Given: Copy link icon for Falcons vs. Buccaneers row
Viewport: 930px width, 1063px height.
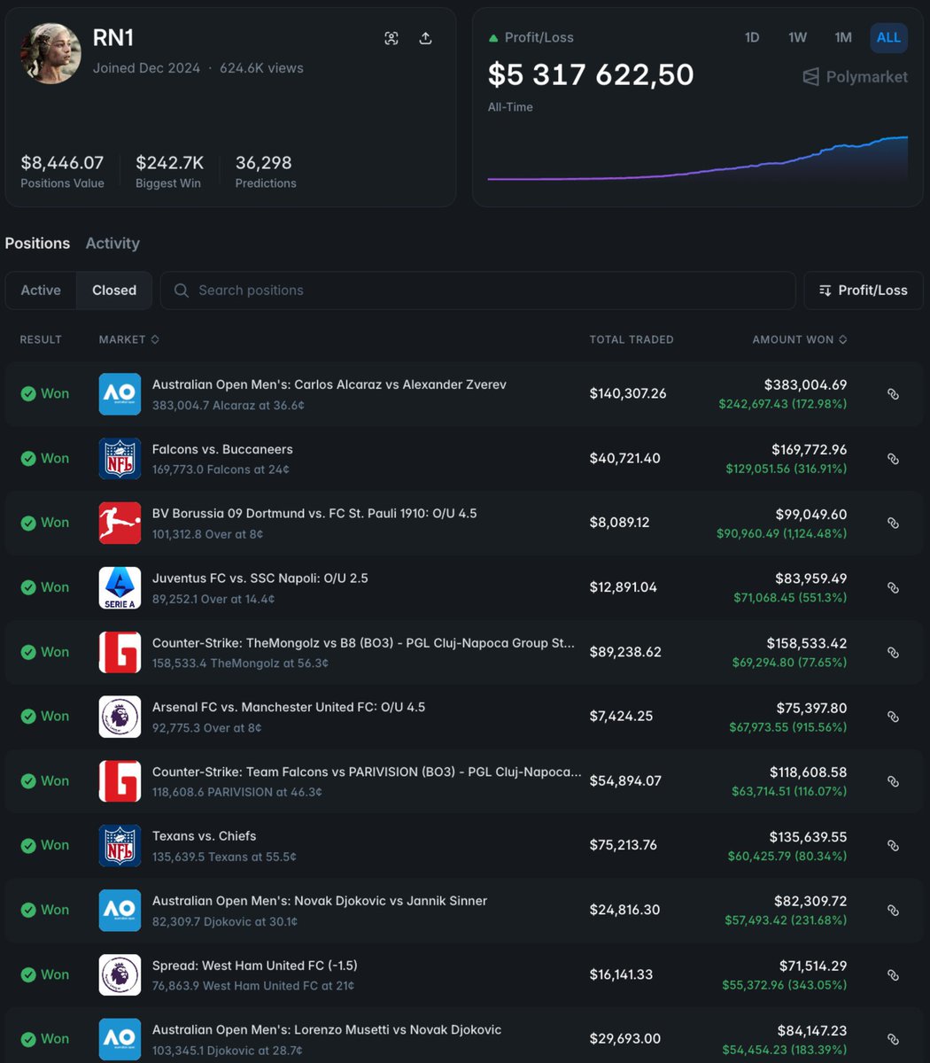Looking at the screenshot, I should click(893, 459).
